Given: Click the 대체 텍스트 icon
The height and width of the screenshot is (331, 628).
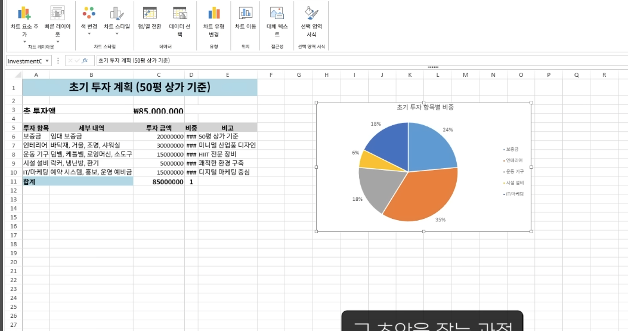Looking at the screenshot, I should 277,13.
